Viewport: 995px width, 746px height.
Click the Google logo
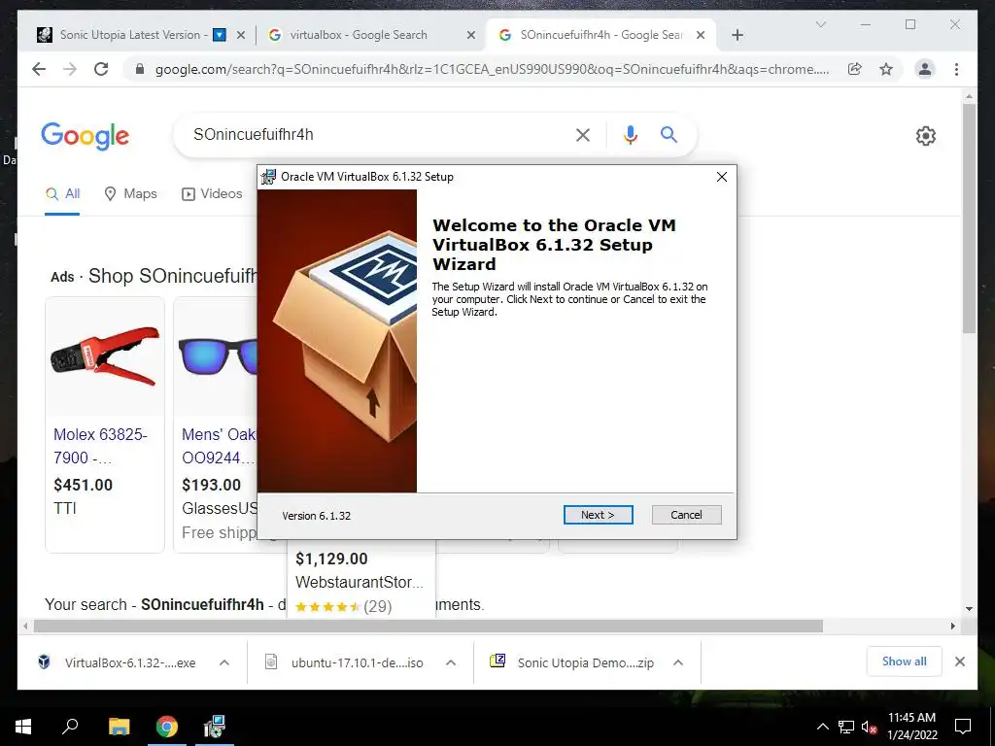pos(86,136)
